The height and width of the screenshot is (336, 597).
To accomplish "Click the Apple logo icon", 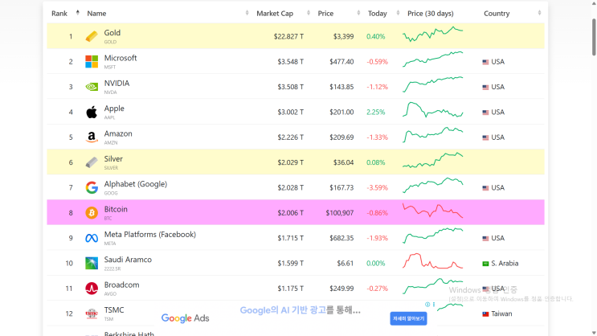I will pos(92,112).
